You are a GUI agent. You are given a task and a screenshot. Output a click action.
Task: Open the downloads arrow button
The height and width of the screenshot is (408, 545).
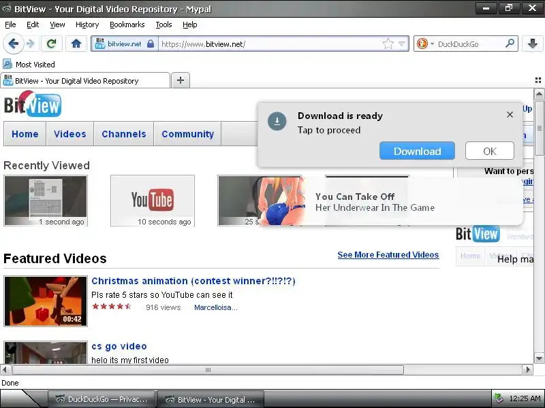[x=533, y=44]
